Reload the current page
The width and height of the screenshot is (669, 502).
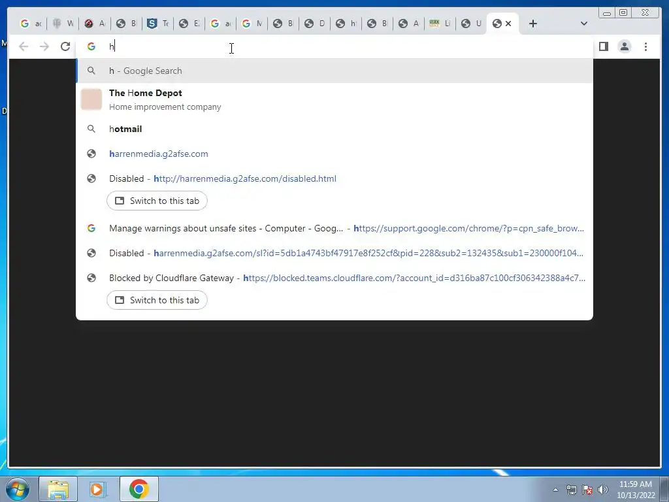click(65, 46)
